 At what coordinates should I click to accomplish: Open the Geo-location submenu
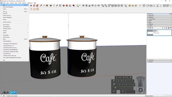tap(15, 25)
